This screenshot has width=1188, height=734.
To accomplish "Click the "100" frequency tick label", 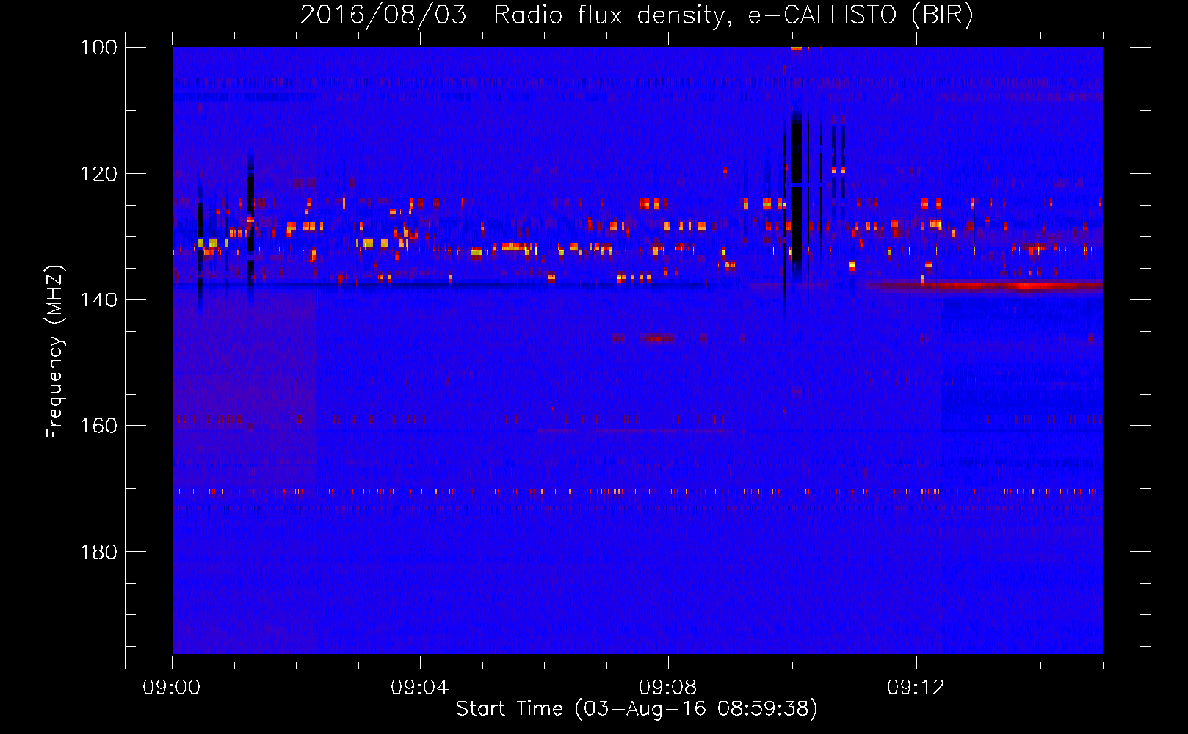I will 98,48.
